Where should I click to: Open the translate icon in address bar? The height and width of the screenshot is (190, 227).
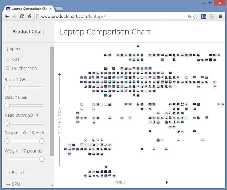[x=190, y=17]
